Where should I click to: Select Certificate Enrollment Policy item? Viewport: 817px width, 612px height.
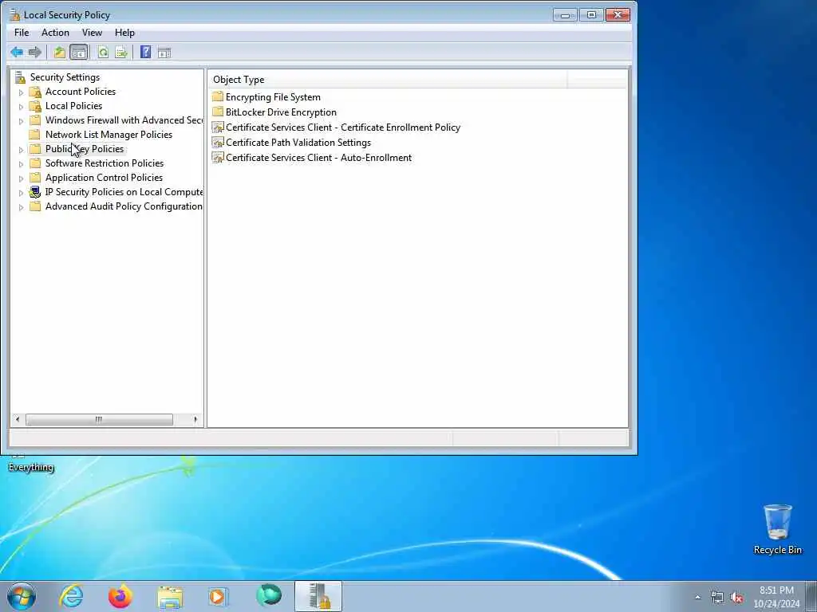[x=343, y=127]
